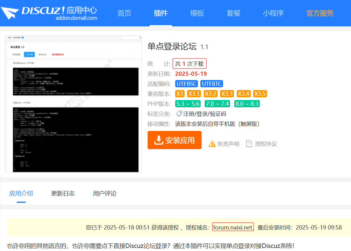
Task: Switch to the 用户评论 tab
Action: [x=105, y=193]
